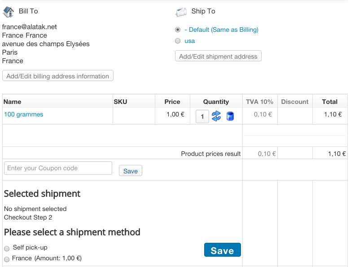Remove product using blue trash icon
Viewport: 350px width, 267px height.
pos(230,116)
